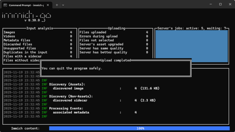Maximize the terminal window

tap(220, 4)
